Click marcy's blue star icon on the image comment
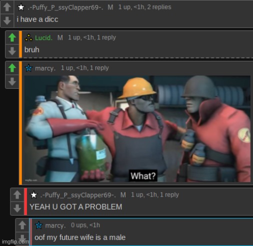253x246 pixels. [x=28, y=68]
